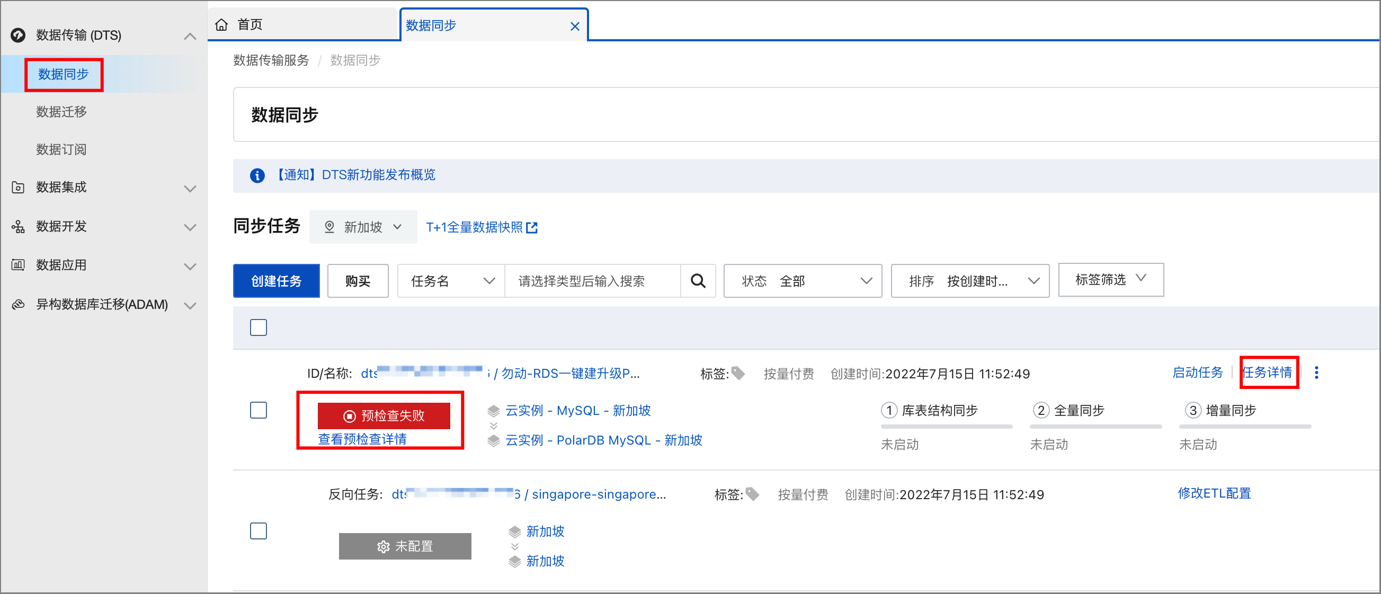
Task: Click the search magnifier icon
Action: 698,280
